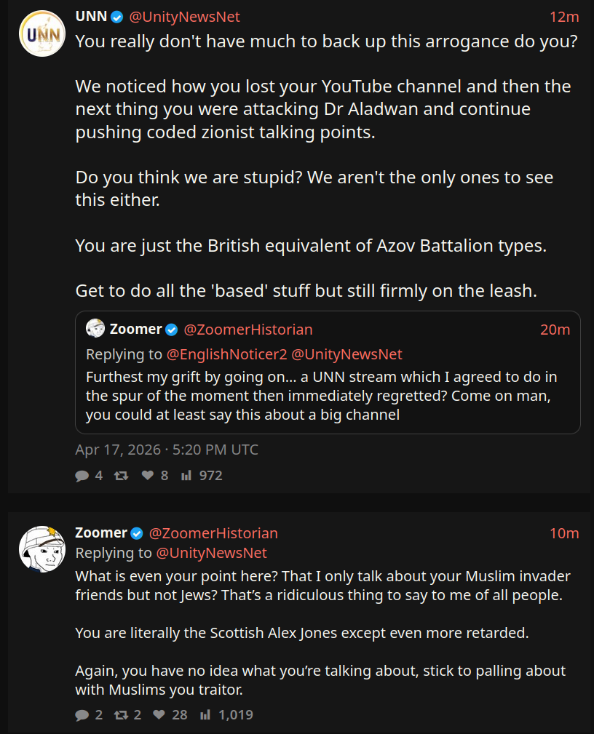The image size is (594, 734).
Task: Retweet Zoomer's reply with 2 retweets
Action: coord(121,715)
